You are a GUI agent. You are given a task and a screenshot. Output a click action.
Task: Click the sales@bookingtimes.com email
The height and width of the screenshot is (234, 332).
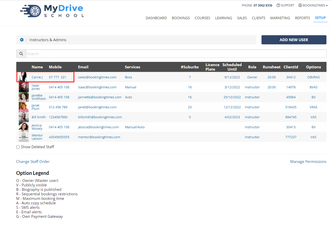coord(97,77)
